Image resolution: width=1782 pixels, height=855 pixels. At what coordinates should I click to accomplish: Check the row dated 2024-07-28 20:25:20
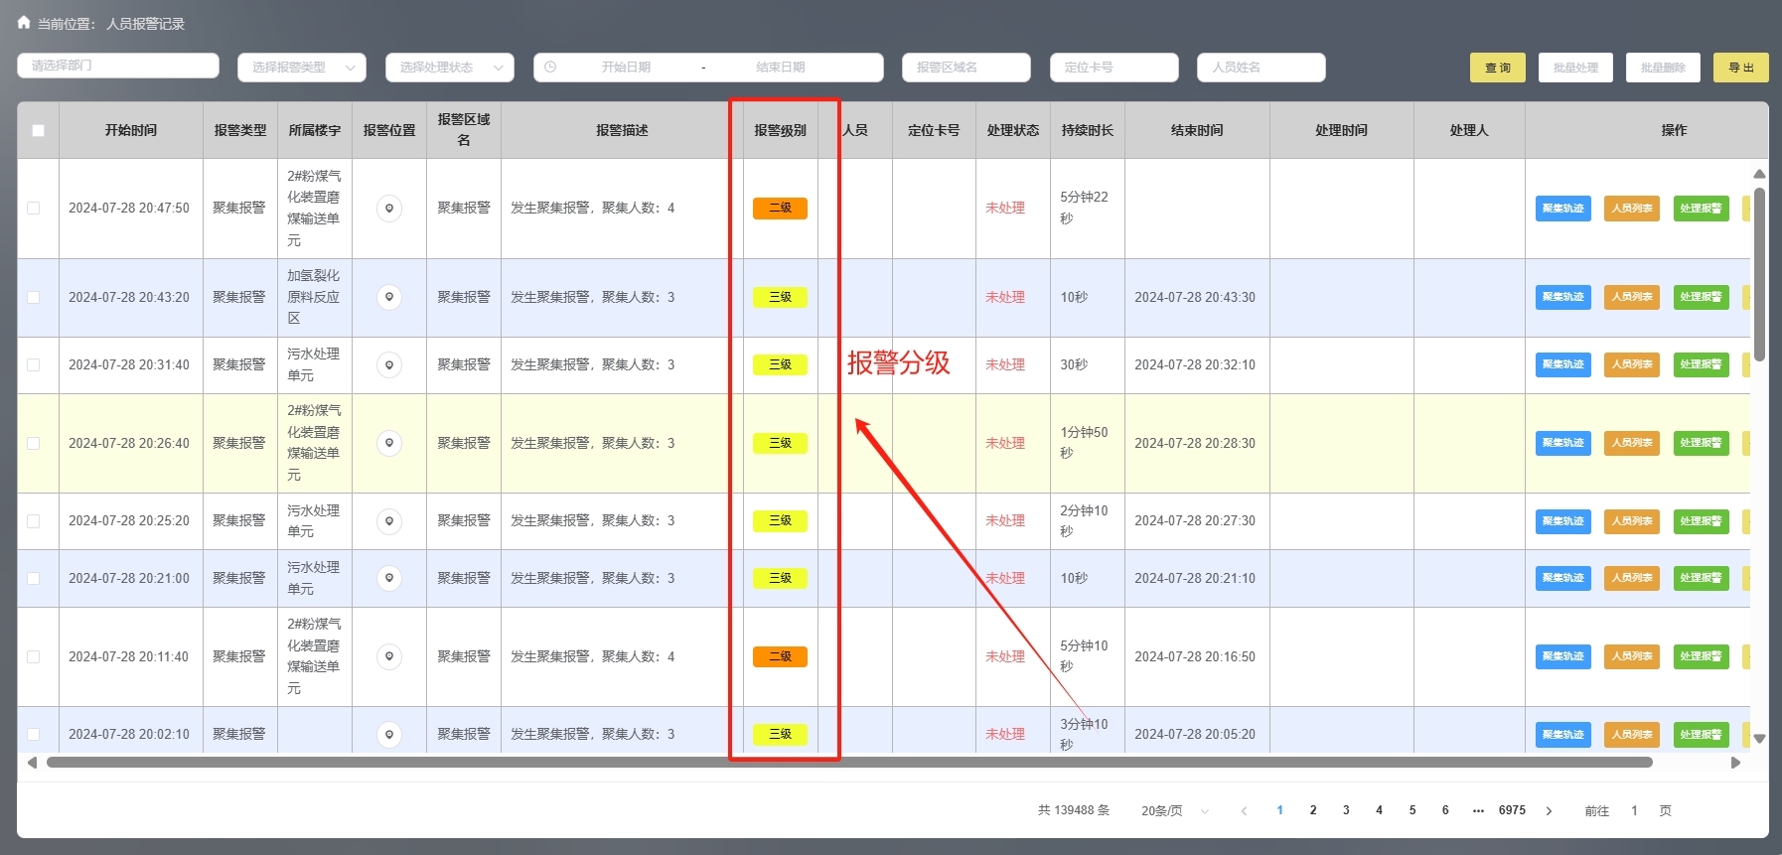tap(34, 521)
